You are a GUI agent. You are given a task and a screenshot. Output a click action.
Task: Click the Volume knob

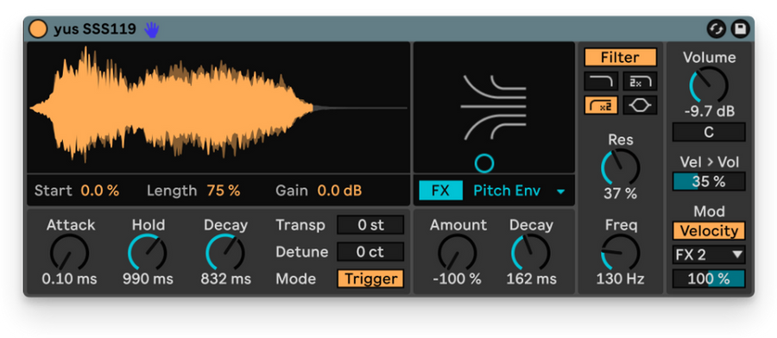pos(709,85)
